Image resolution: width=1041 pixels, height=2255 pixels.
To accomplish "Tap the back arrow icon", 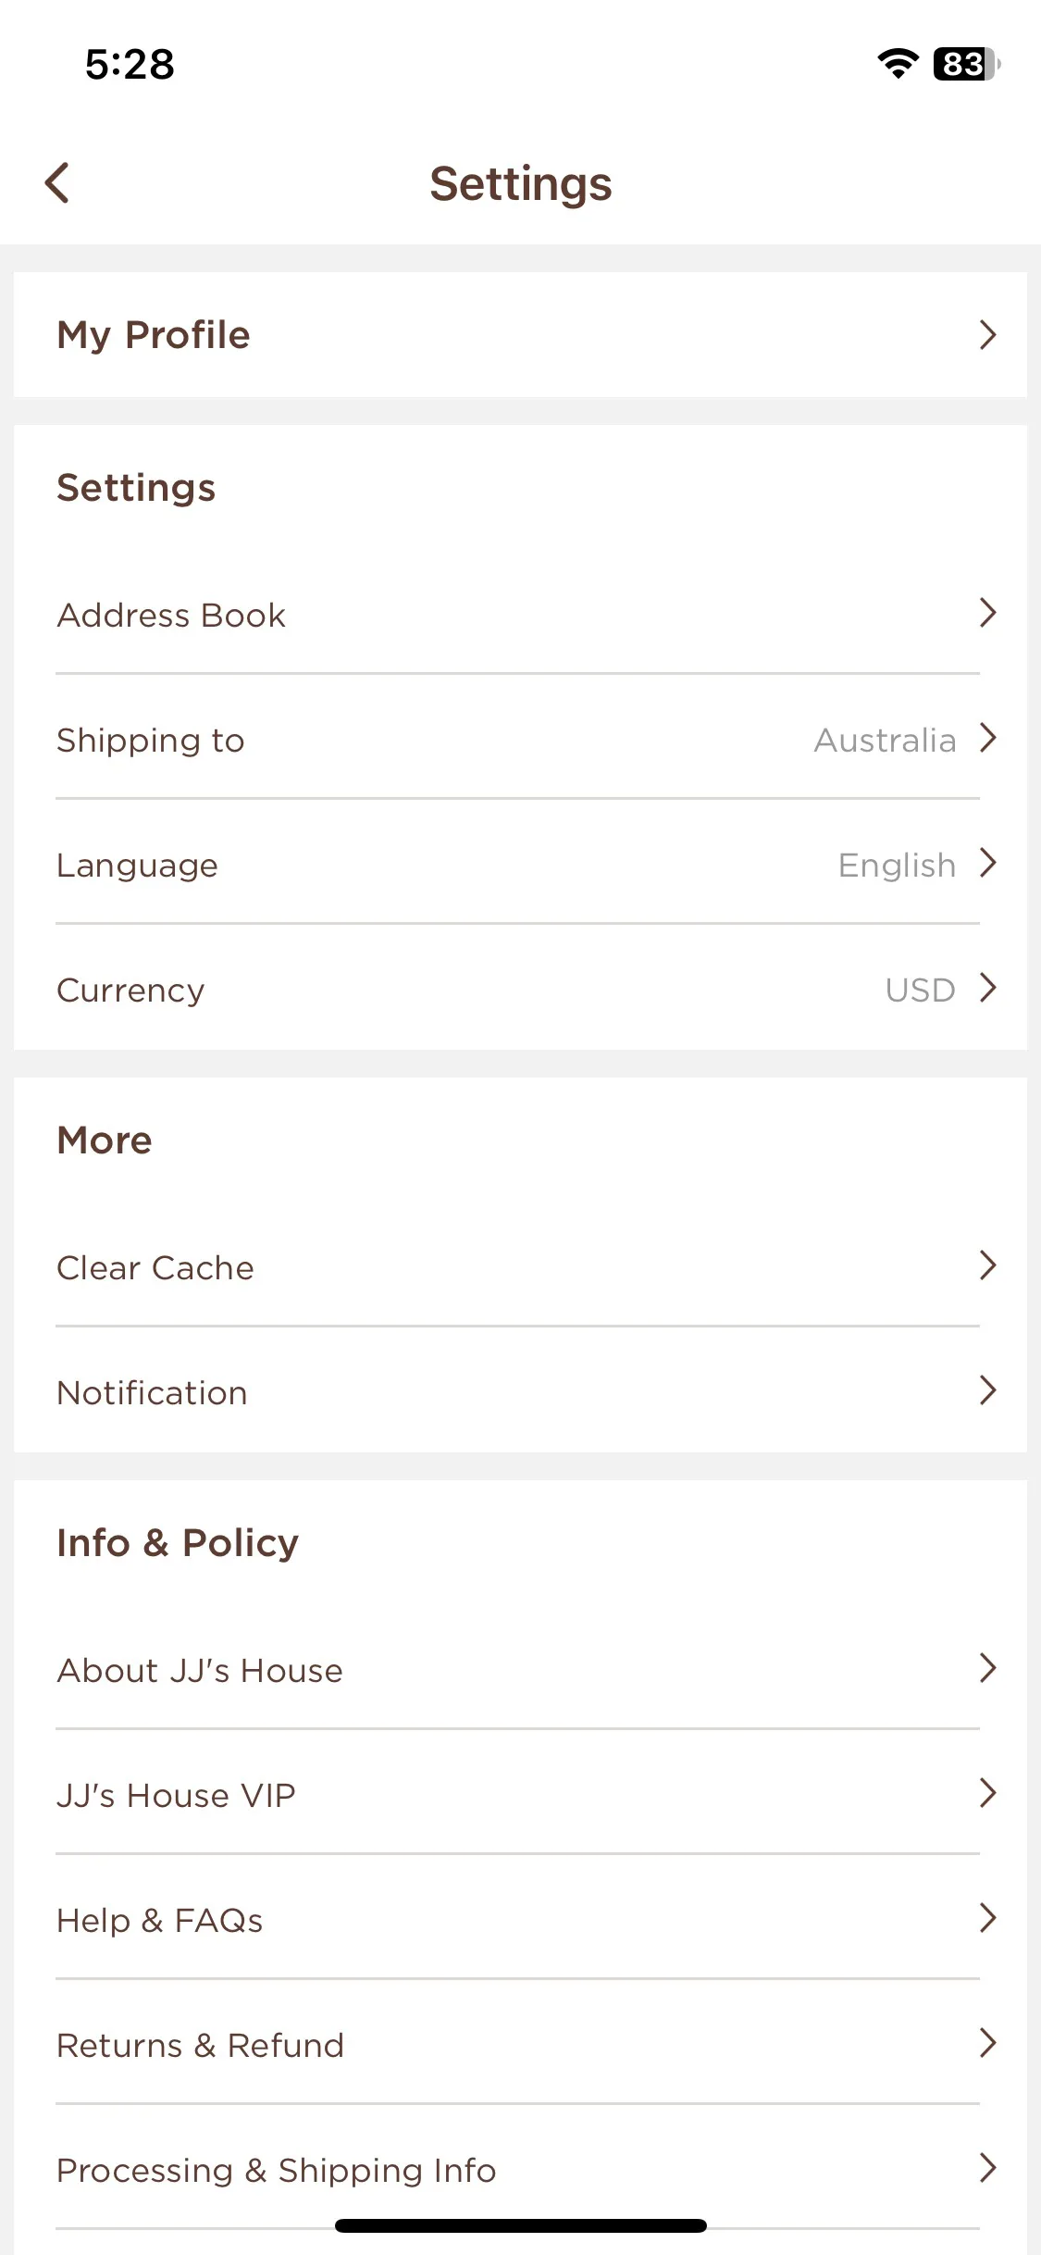I will click(57, 182).
